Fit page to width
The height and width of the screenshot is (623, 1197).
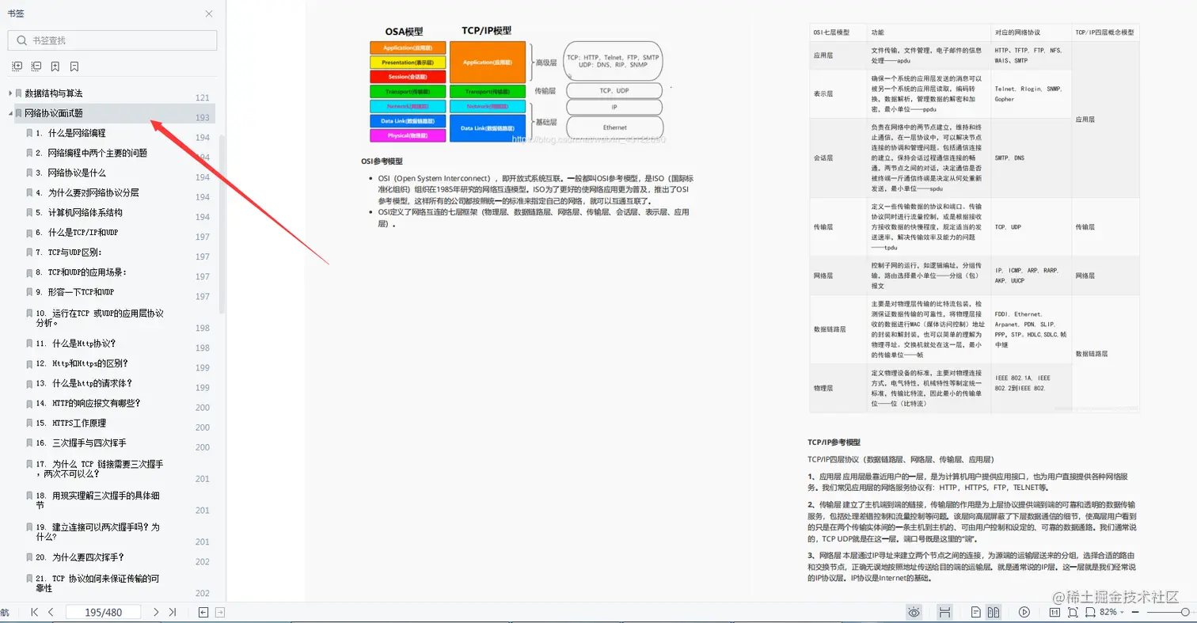pos(1091,612)
